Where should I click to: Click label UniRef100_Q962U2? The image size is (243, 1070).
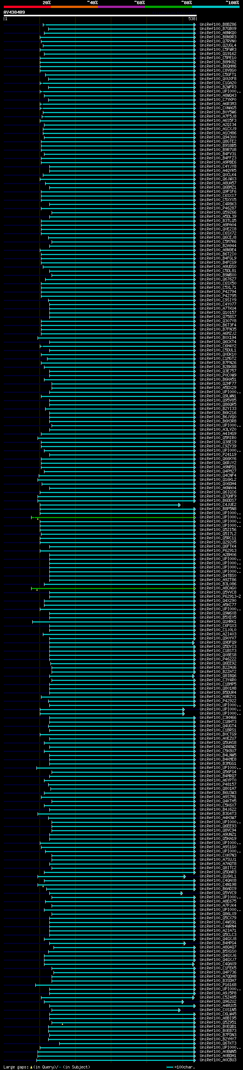[x=218, y=1001]
